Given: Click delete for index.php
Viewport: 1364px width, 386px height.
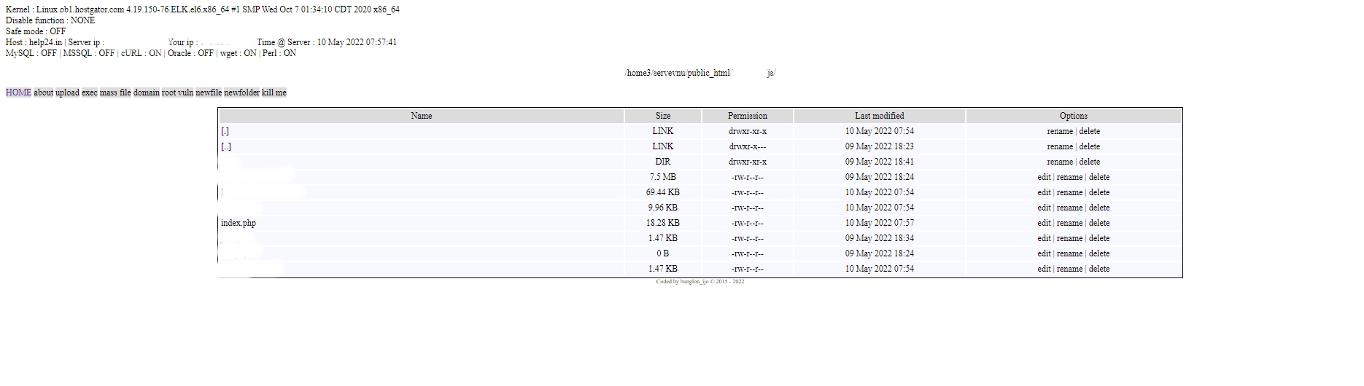Looking at the screenshot, I should pyautogui.click(x=1099, y=223).
